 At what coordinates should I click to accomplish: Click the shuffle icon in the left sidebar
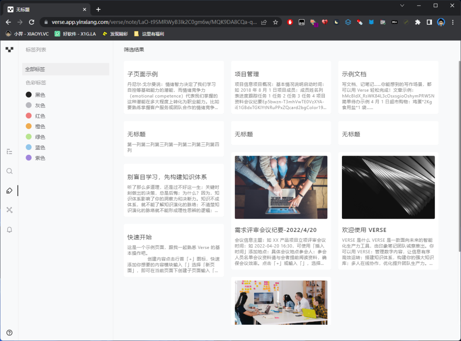[9, 210]
